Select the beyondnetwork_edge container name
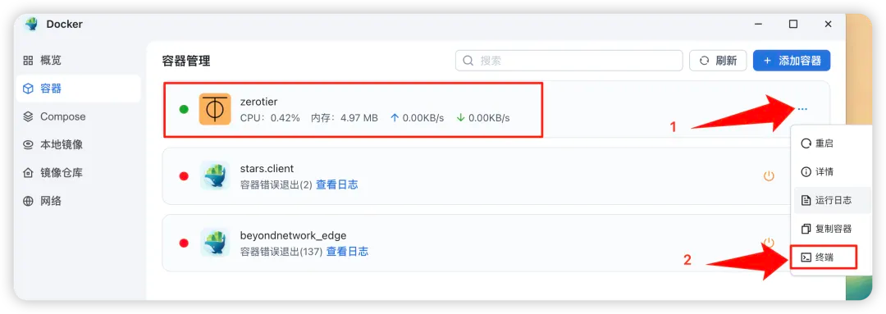The height and width of the screenshot is (314, 886). 293,235
